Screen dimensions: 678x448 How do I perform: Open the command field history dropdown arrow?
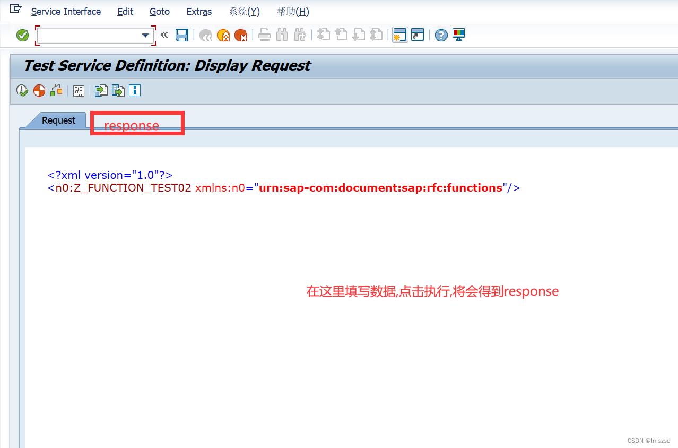point(146,35)
